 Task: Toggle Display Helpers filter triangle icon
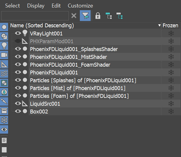(4, 64)
